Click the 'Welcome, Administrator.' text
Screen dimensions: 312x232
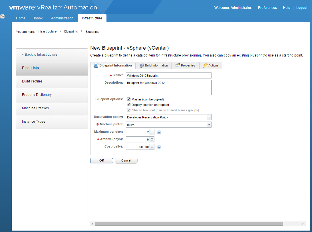[x=233, y=7]
